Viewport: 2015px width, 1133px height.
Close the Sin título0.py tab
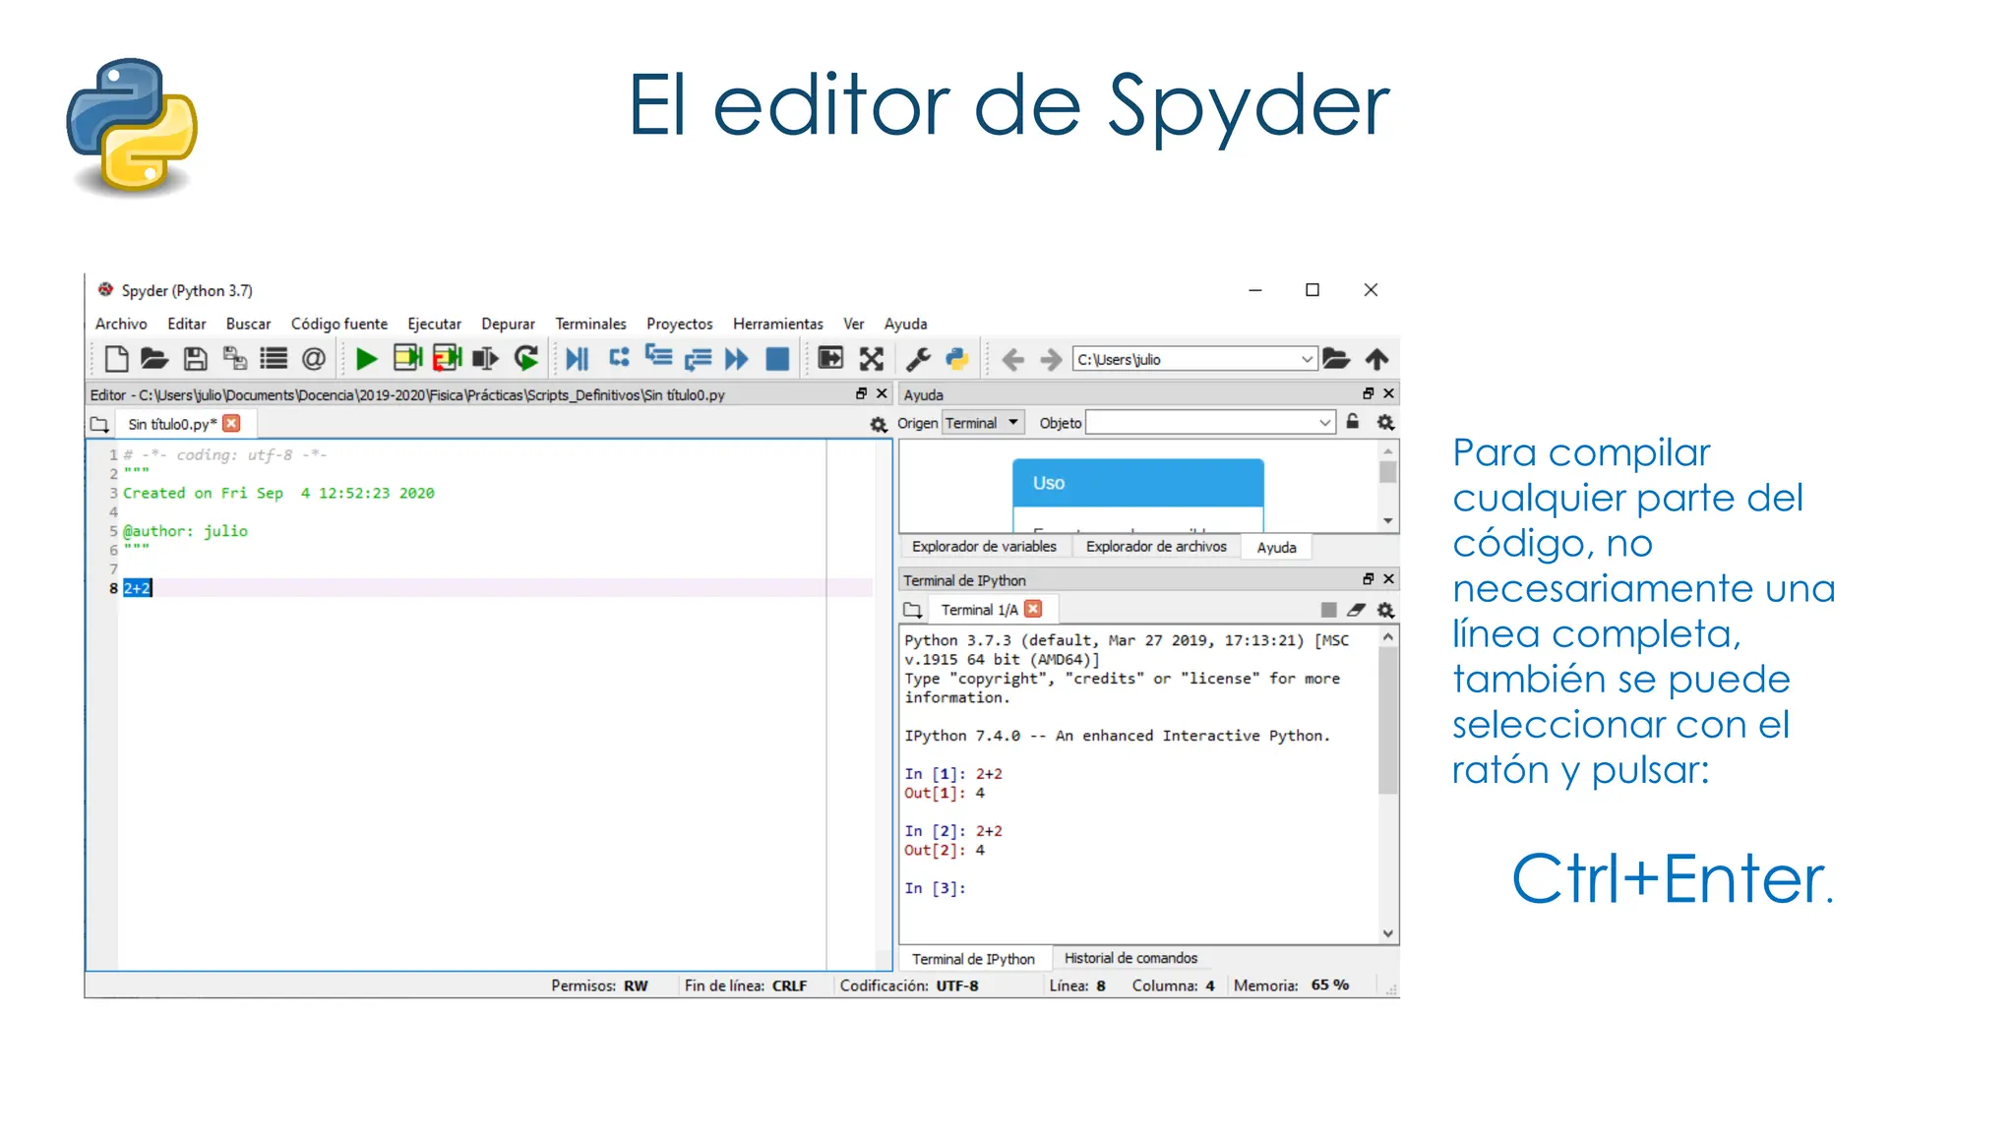pos(232,423)
